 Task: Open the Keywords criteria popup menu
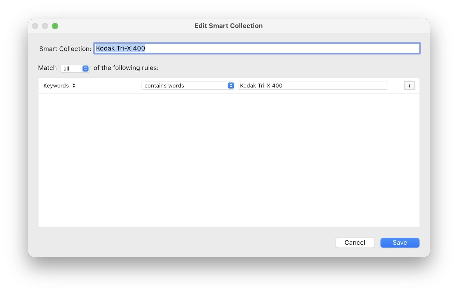[59, 86]
